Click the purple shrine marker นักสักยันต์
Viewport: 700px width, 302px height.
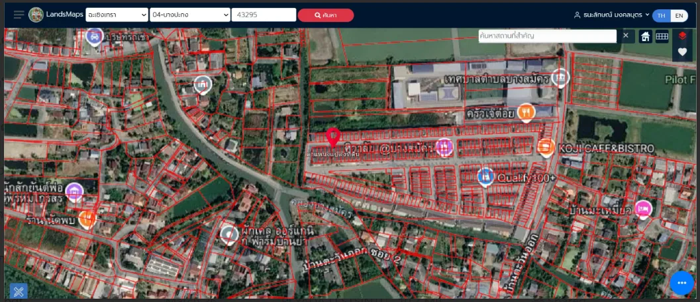coord(75,192)
